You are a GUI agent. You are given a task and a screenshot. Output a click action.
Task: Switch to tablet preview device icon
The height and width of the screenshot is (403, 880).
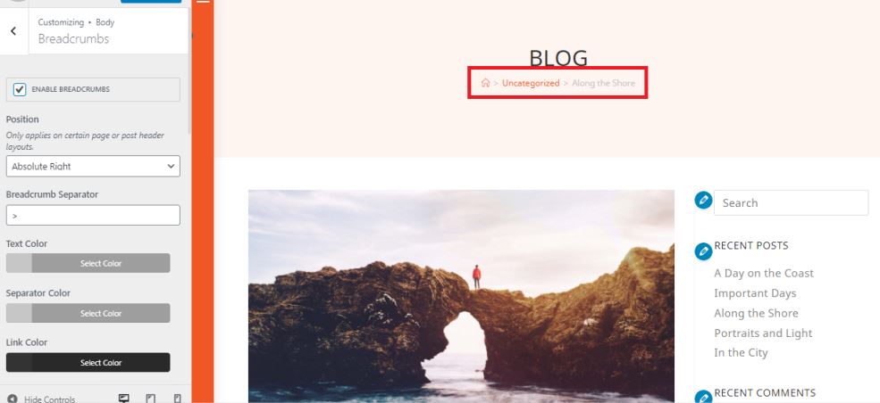[x=150, y=399]
